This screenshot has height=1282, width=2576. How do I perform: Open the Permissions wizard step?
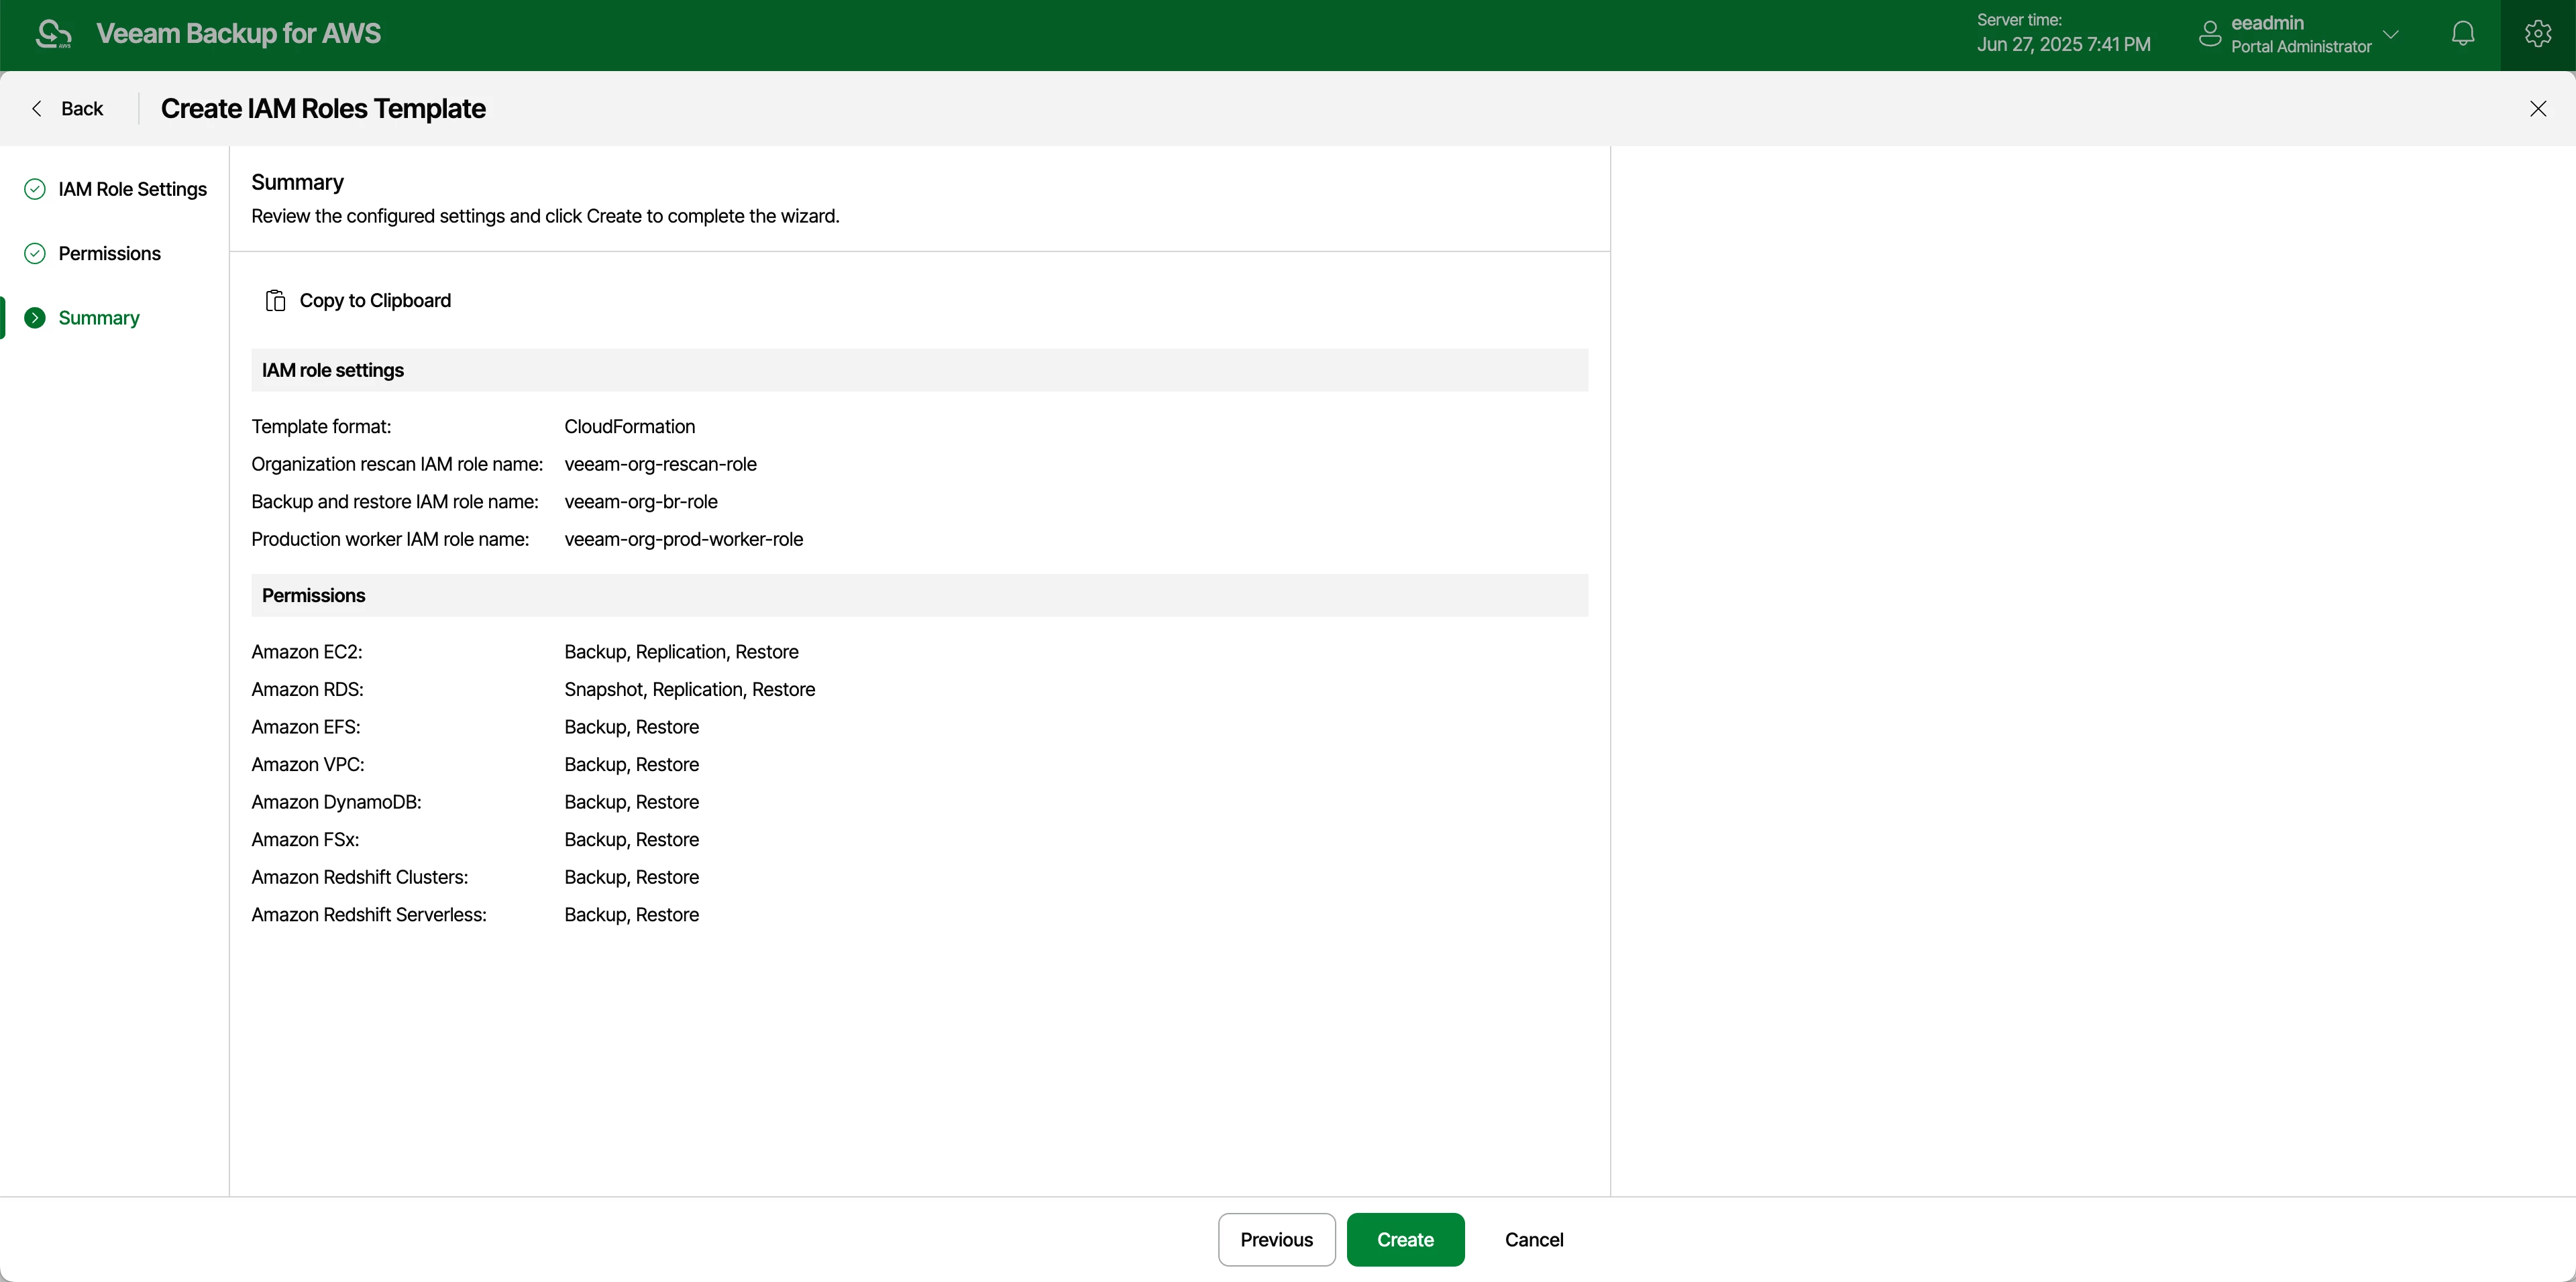[x=109, y=254]
